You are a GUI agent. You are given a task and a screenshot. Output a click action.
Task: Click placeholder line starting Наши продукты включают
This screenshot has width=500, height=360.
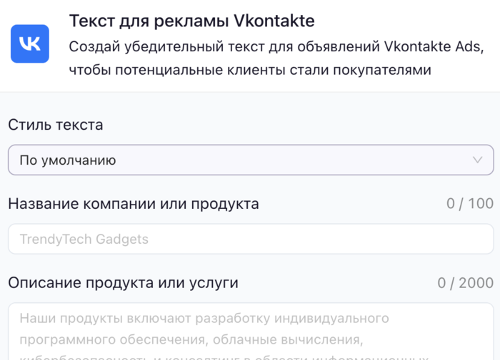tap(204, 318)
